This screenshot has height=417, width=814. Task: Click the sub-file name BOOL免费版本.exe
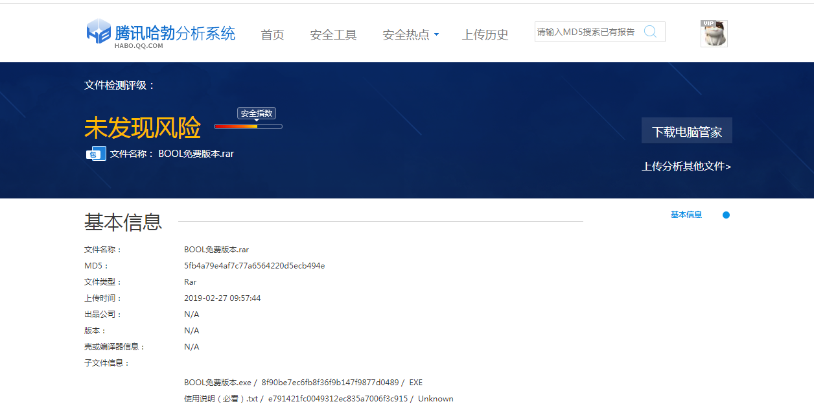click(218, 383)
